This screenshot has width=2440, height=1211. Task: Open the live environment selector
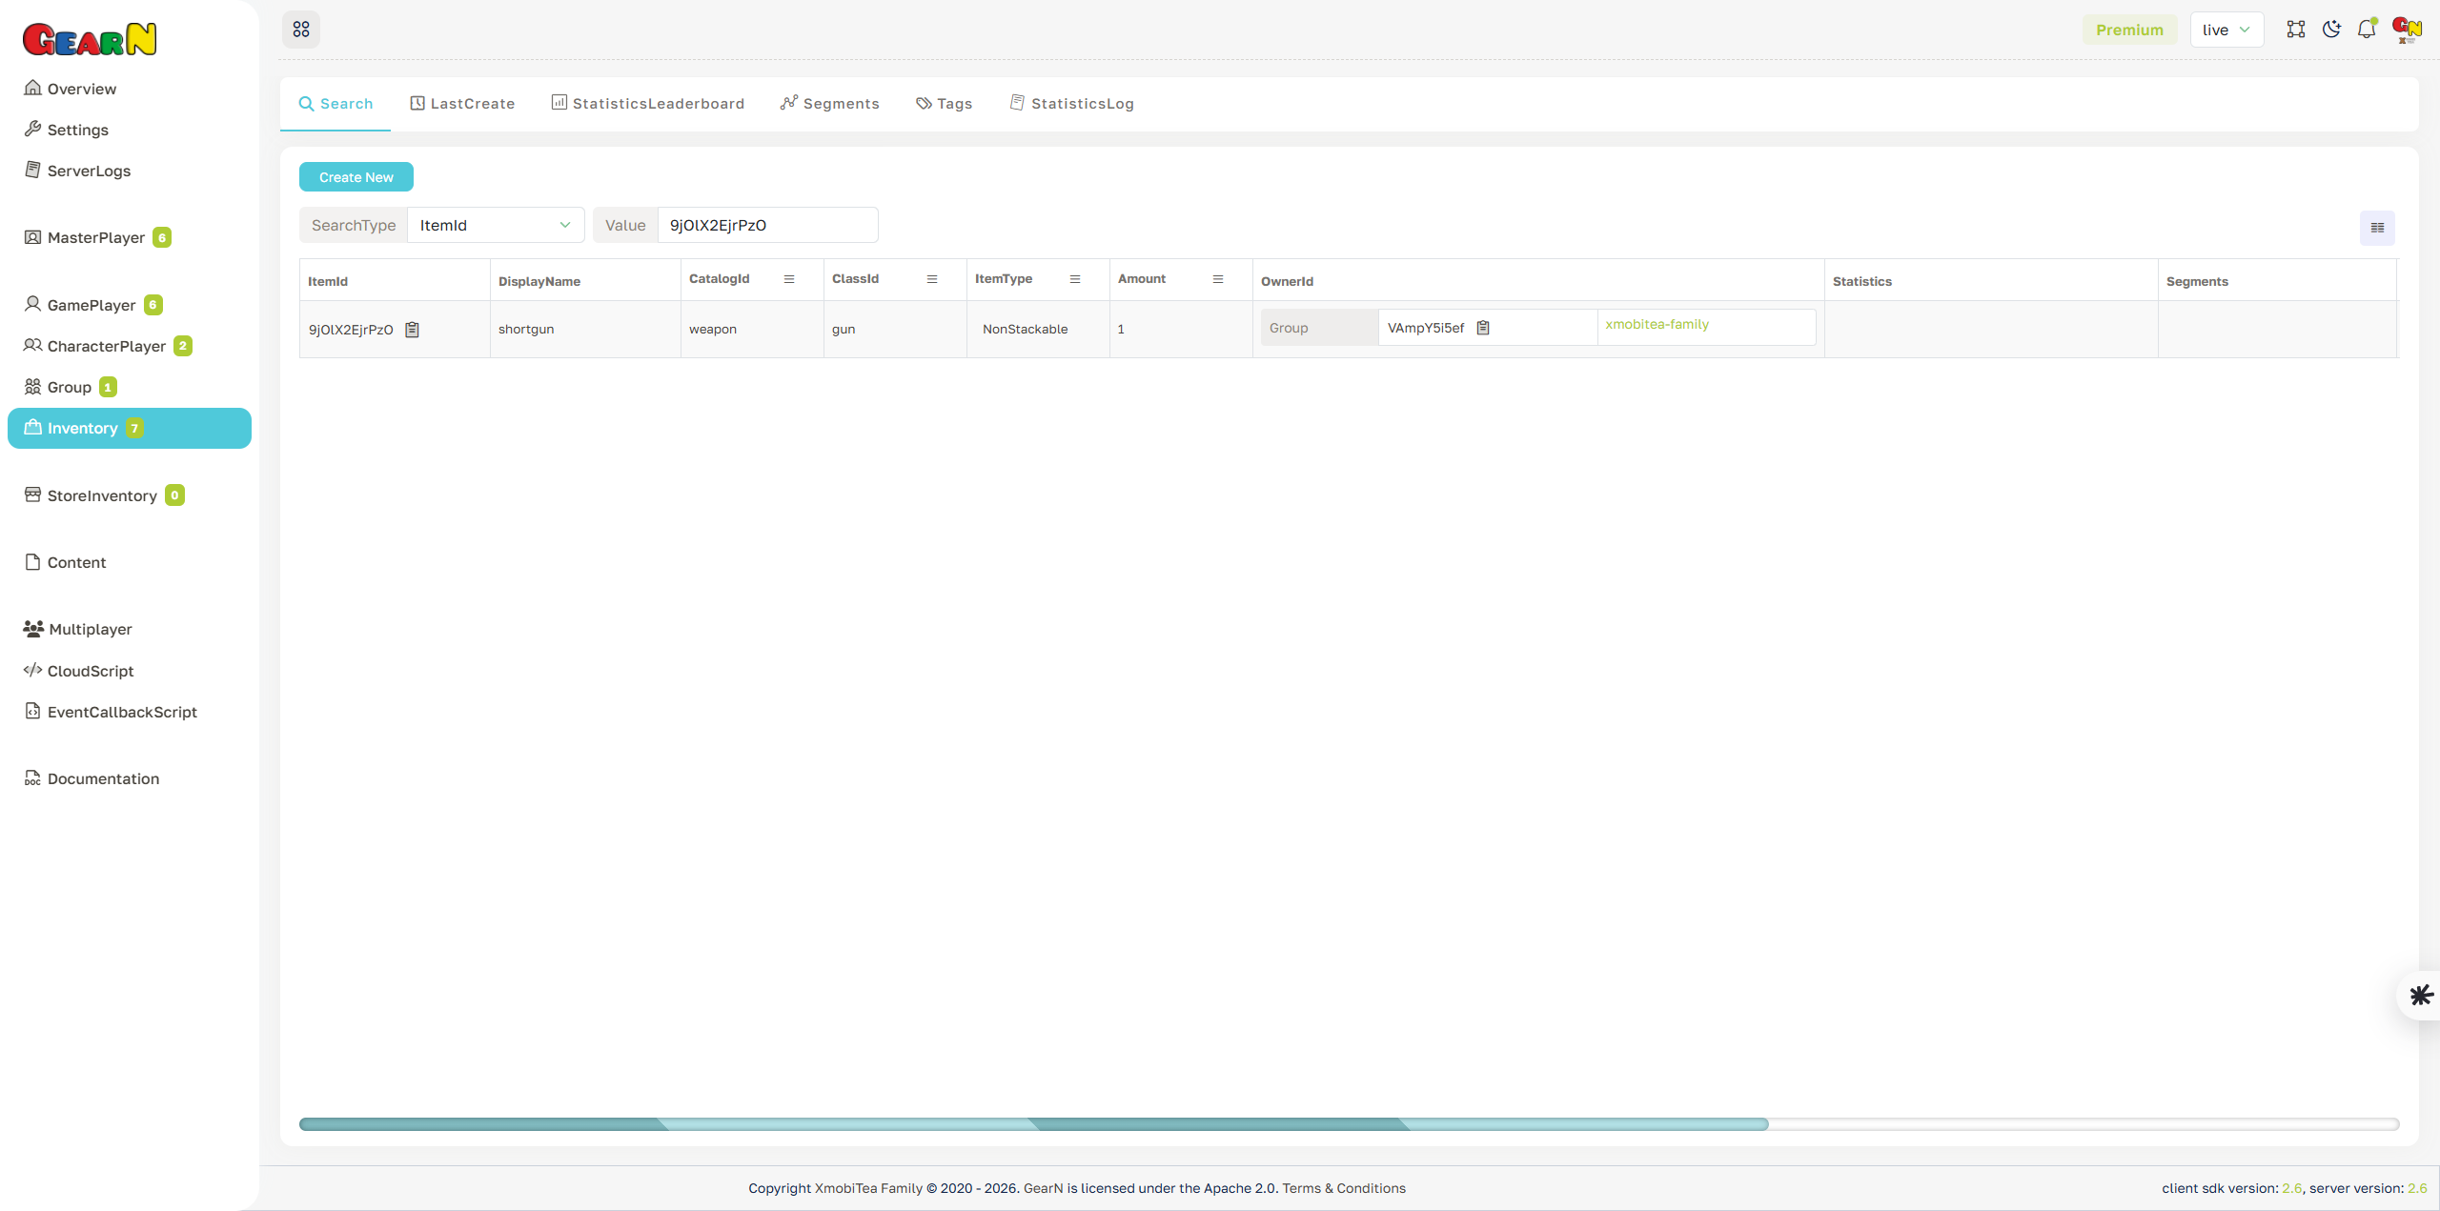coord(2226,29)
